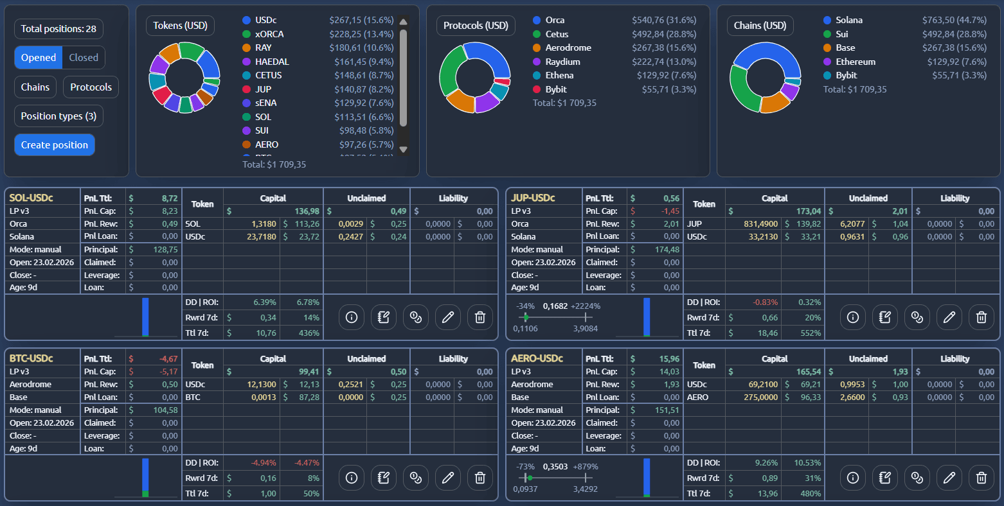Click Ethena in the Protocols legend
This screenshot has height=506, width=1004.
(x=559, y=76)
